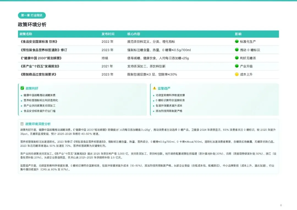Click the 强制标注糖含量 core content cell
Image resolution: width=297 pixels, height=210 pixels.
coord(159,50)
